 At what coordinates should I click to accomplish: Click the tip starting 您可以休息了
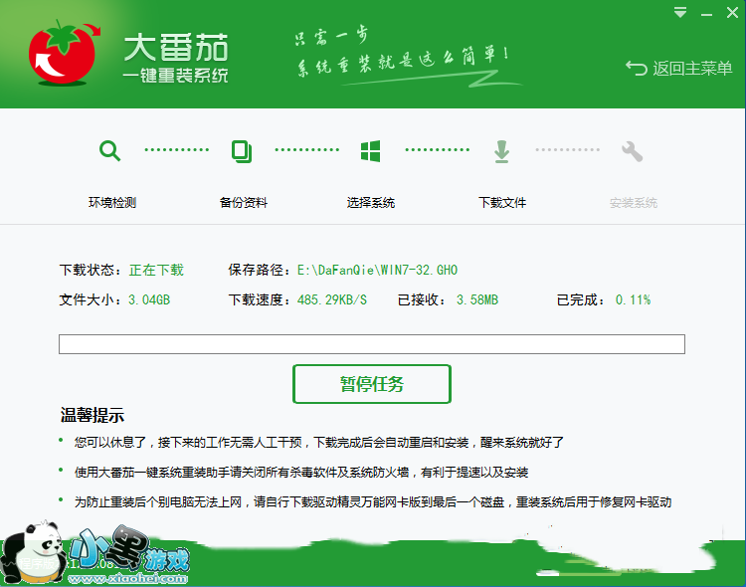(x=318, y=443)
